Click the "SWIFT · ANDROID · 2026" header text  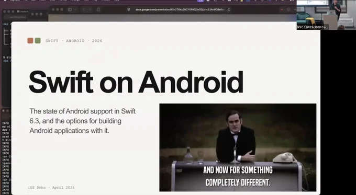click(74, 41)
